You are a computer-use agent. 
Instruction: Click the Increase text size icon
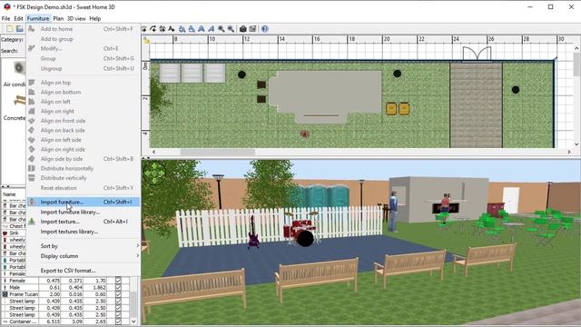click(x=182, y=29)
